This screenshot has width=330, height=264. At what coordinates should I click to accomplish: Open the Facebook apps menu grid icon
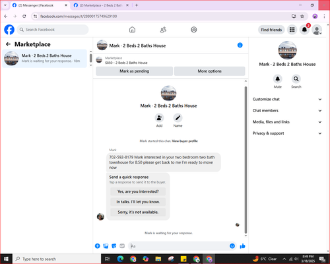click(292, 30)
